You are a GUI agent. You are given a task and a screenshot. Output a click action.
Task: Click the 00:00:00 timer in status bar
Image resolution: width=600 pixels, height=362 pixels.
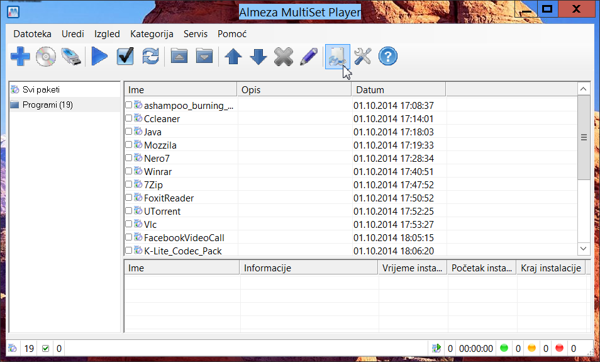coord(475,349)
